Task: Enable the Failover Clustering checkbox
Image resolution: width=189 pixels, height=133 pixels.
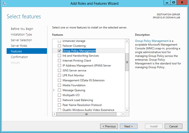Action: [x=59, y=46]
